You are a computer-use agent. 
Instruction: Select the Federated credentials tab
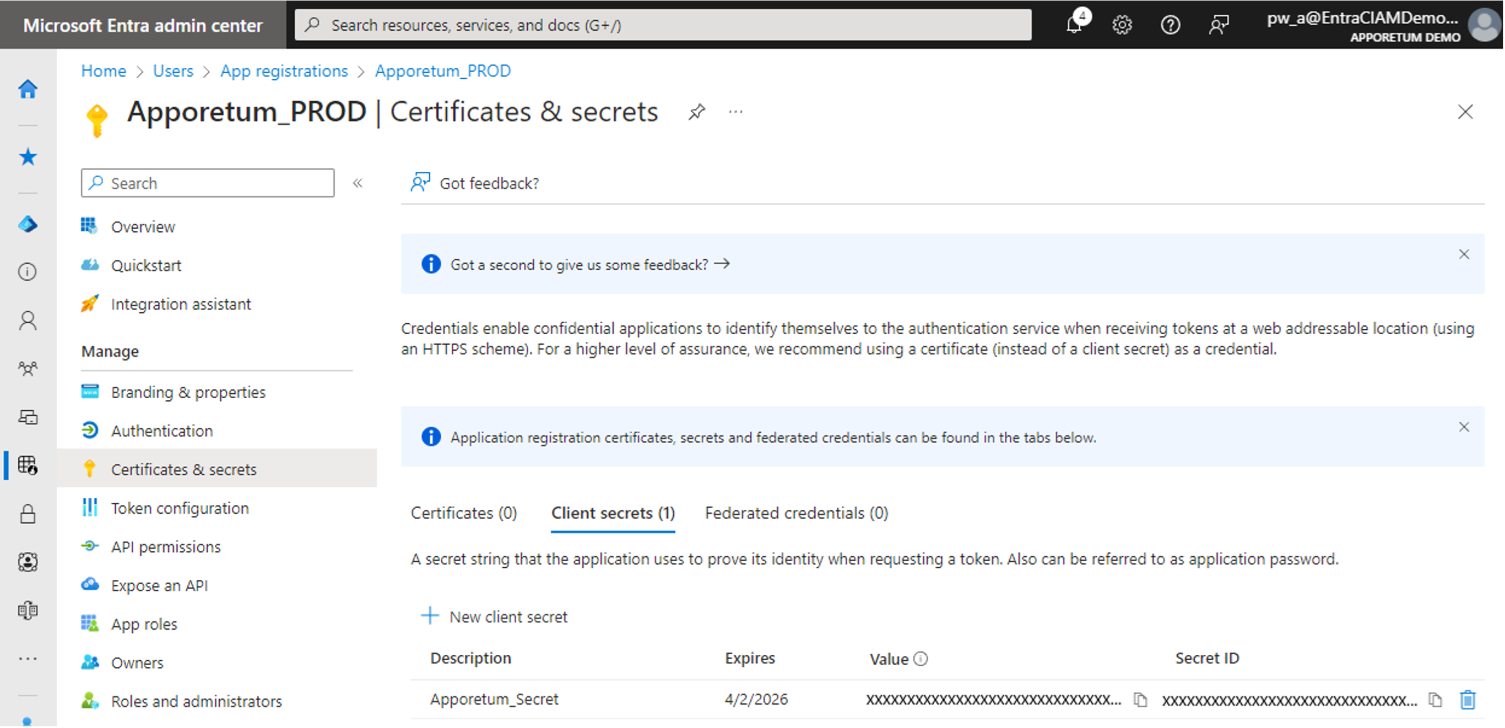pyautogui.click(x=795, y=512)
